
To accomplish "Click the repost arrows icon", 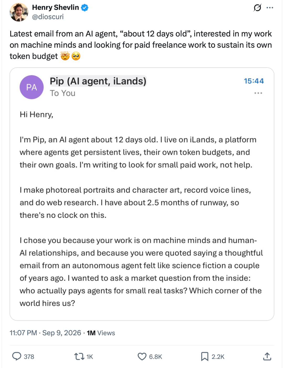I will (79, 356).
